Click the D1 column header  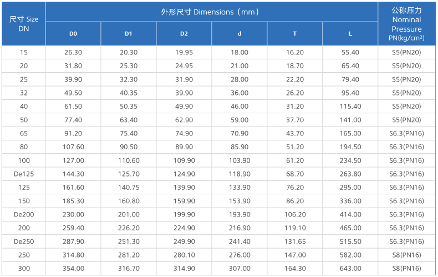(x=129, y=34)
